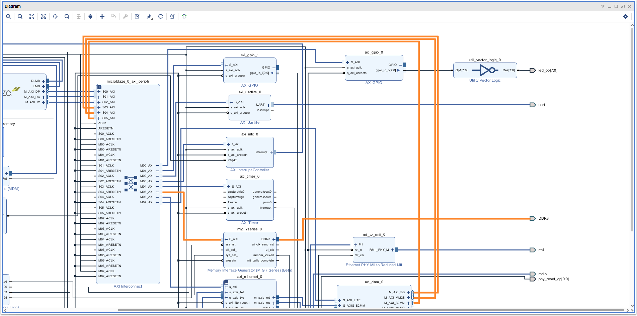Click the Validate Design checkmark icon

tap(137, 16)
